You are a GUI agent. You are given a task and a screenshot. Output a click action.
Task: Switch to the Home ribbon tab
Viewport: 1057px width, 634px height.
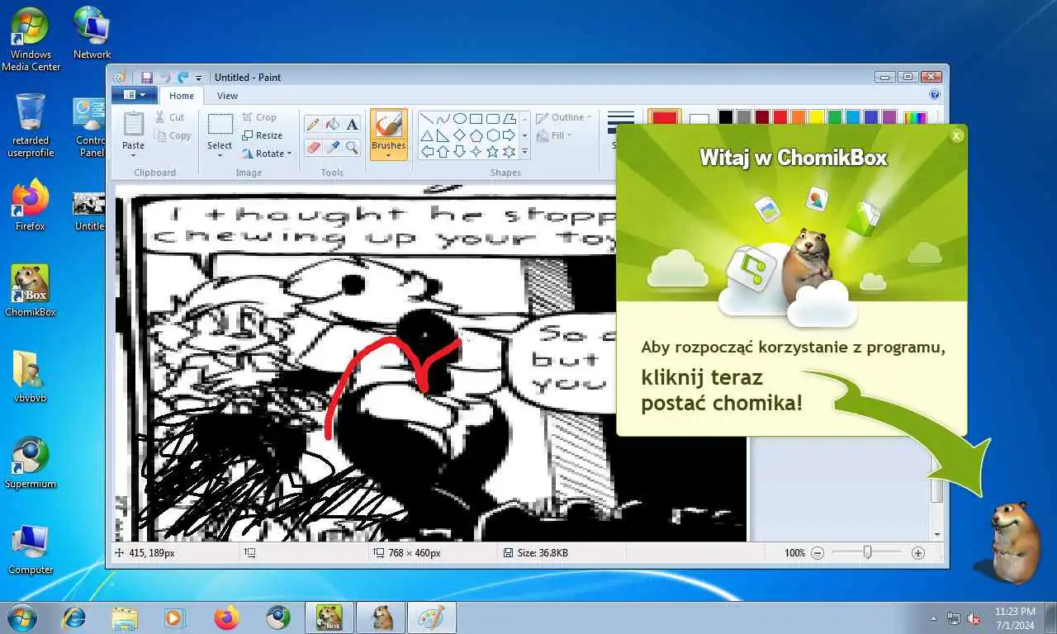coord(182,96)
